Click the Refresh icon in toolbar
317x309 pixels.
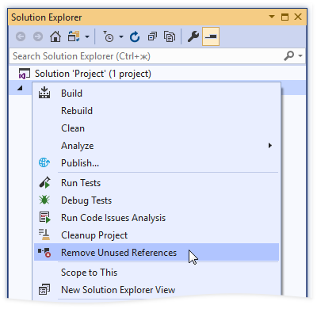click(x=135, y=36)
